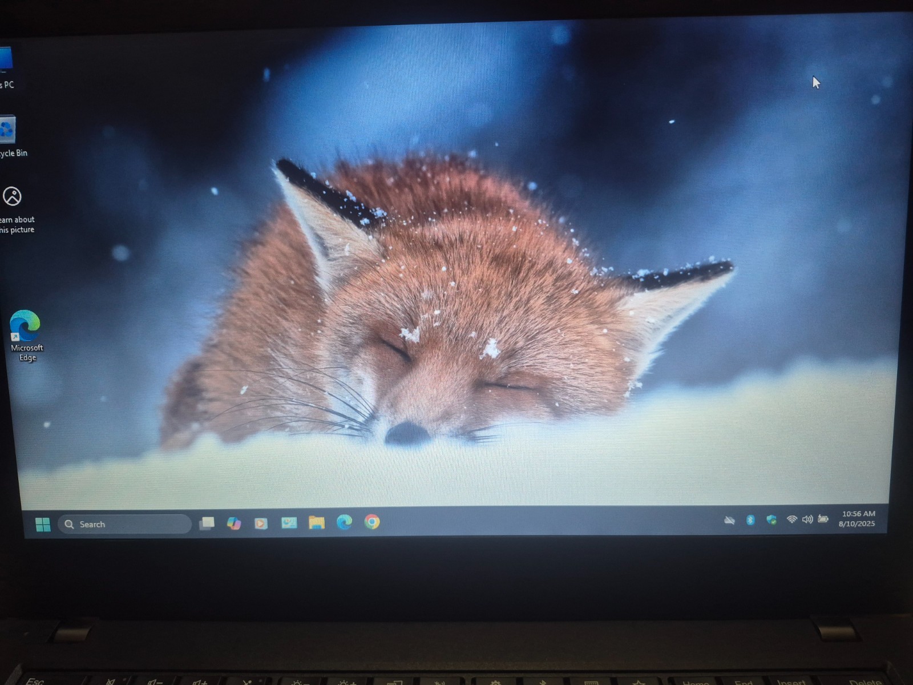This screenshot has height=685, width=913.
Task: Click the volume speaker tray icon
Action: click(807, 519)
